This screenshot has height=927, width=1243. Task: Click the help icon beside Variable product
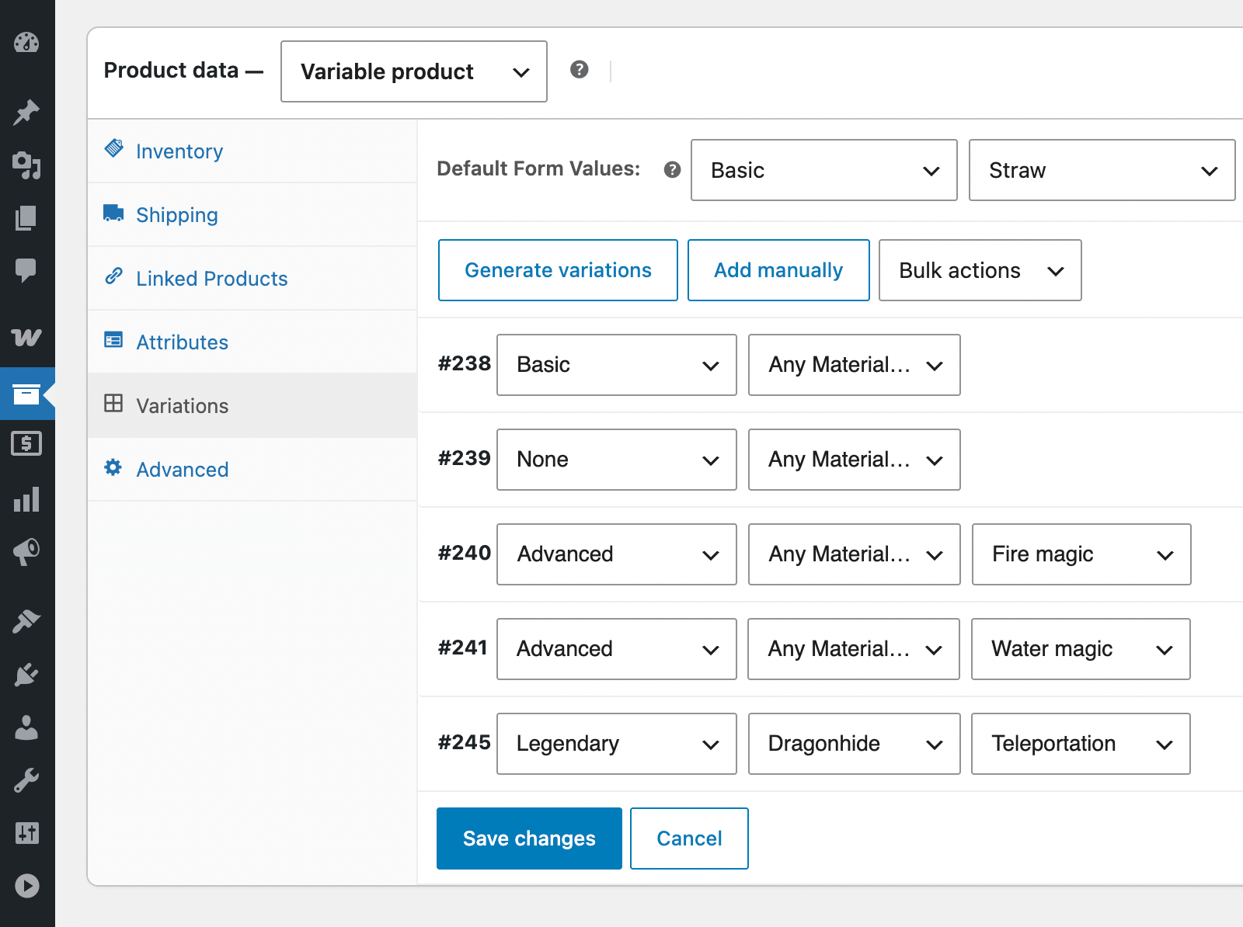579,70
